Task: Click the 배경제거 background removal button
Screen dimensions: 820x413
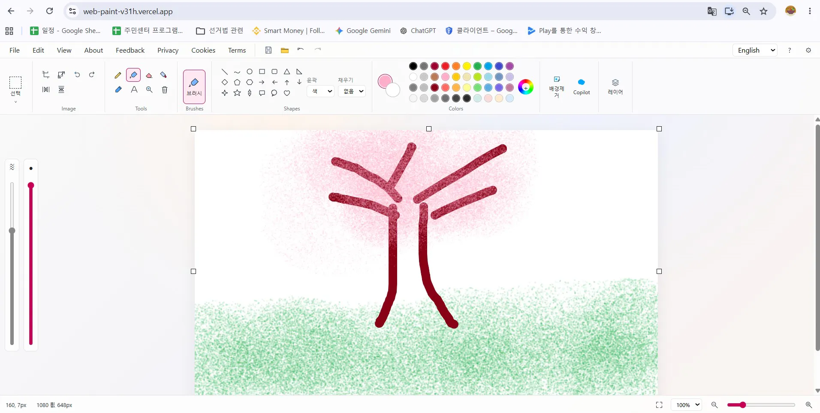Action: coord(557,87)
